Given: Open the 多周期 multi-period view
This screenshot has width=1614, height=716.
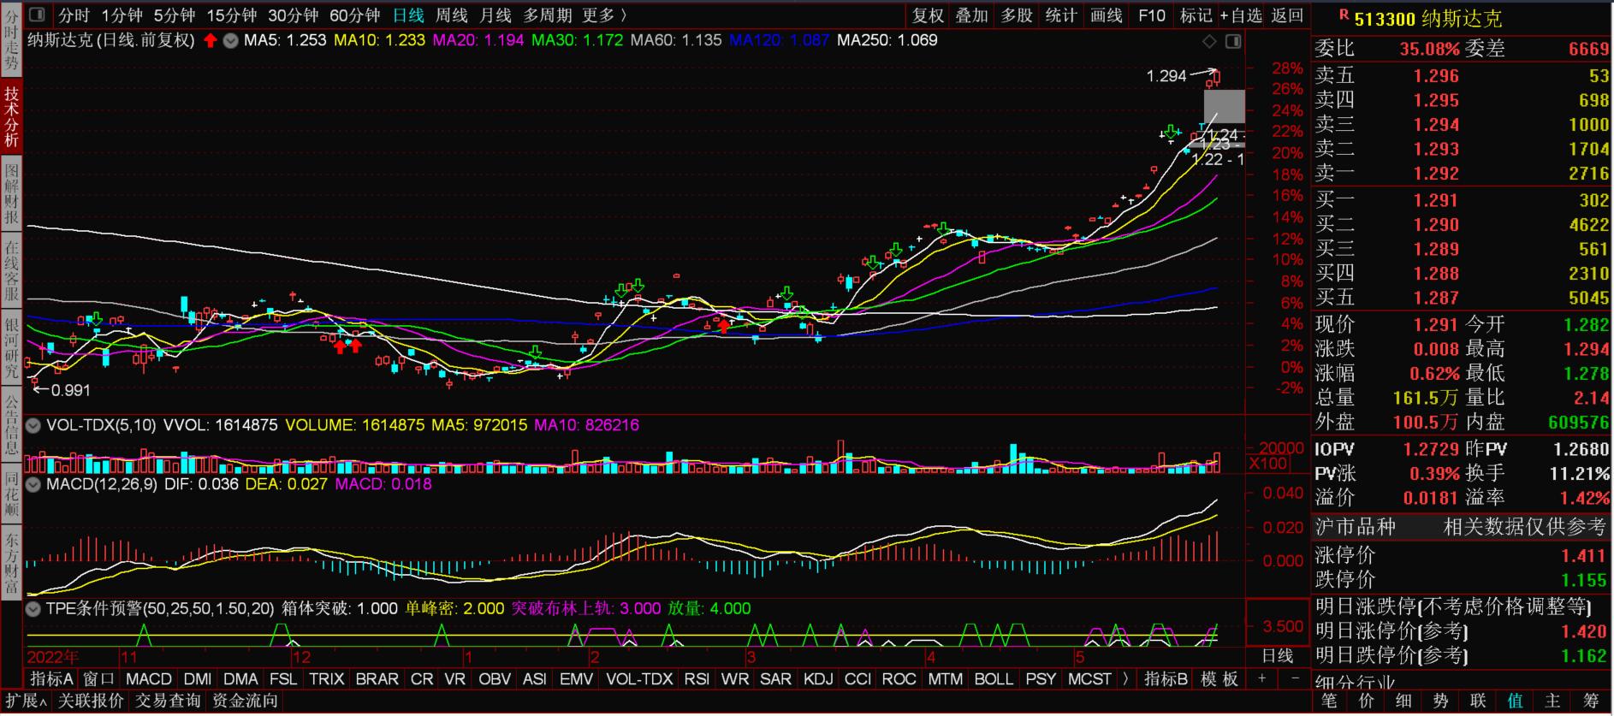Looking at the screenshot, I should click(x=547, y=15).
